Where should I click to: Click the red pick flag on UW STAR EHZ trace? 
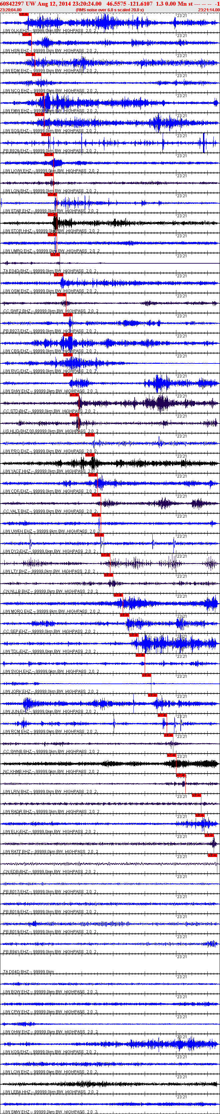pos(52,195)
